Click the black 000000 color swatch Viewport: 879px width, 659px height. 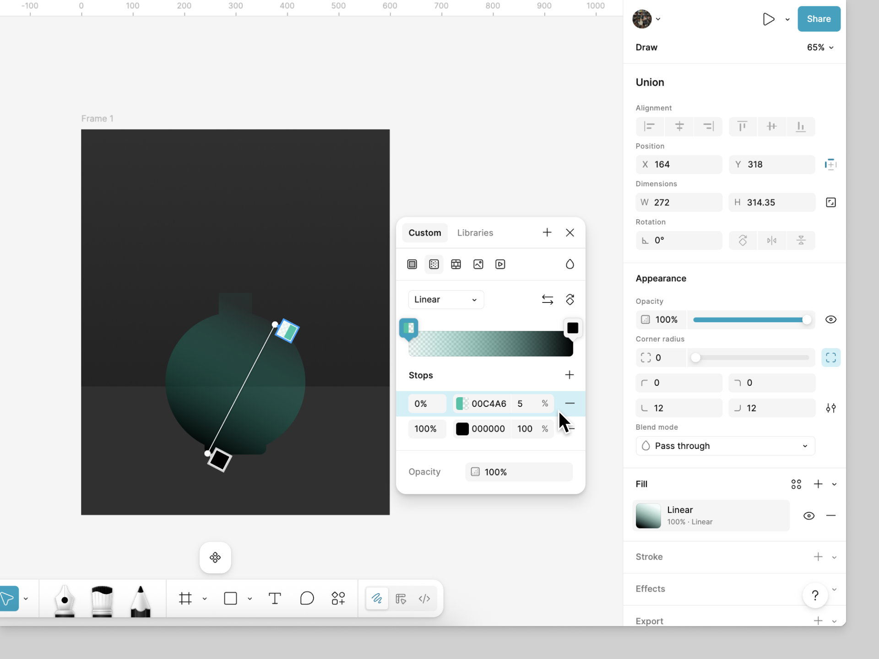[x=462, y=429]
